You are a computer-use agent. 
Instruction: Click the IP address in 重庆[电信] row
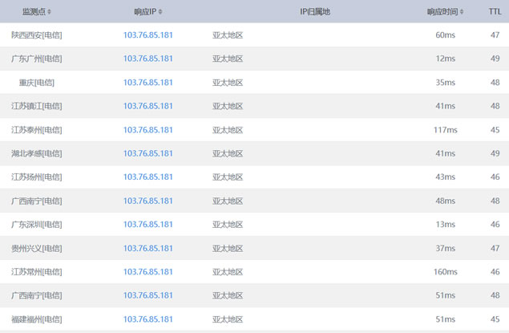click(148, 83)
